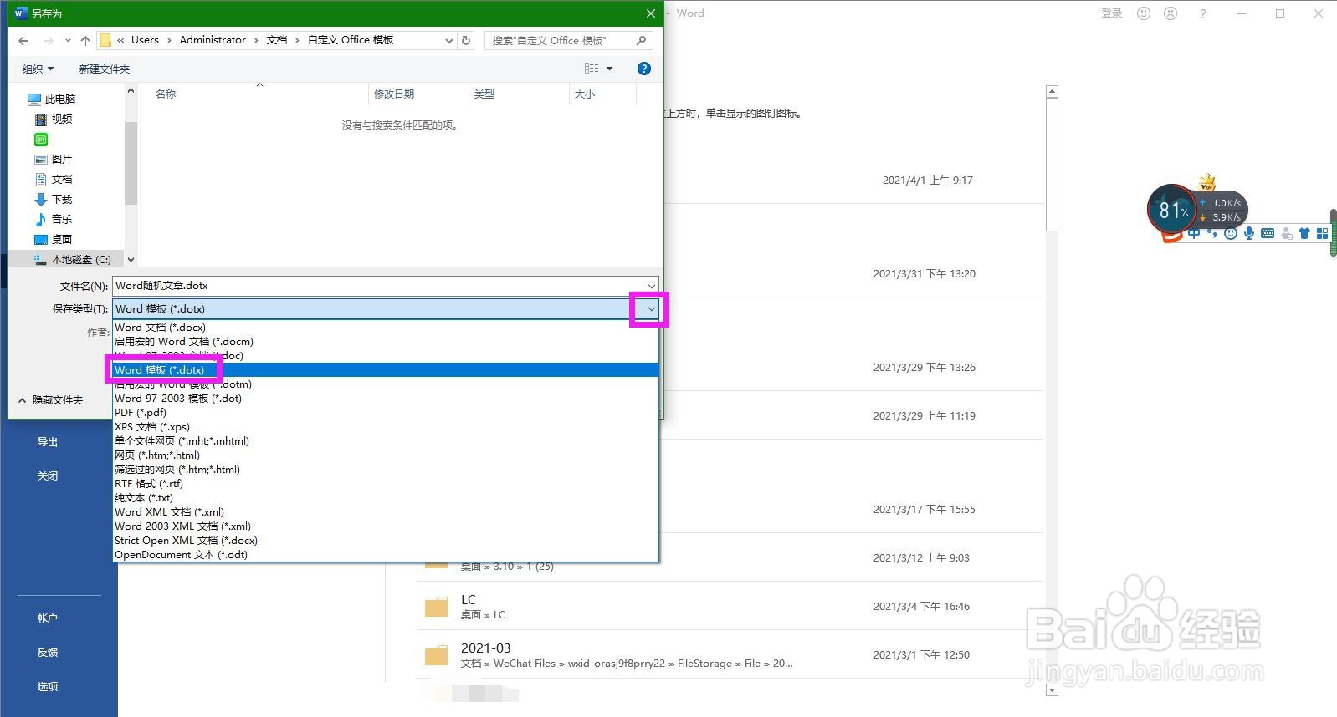
Task: Choose OpenDocument 文本 (*.odt)
Action: pyautogui.click(x=386, y=554)
